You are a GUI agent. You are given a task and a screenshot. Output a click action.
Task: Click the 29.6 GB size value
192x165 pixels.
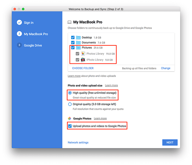[x=98, y=48]
